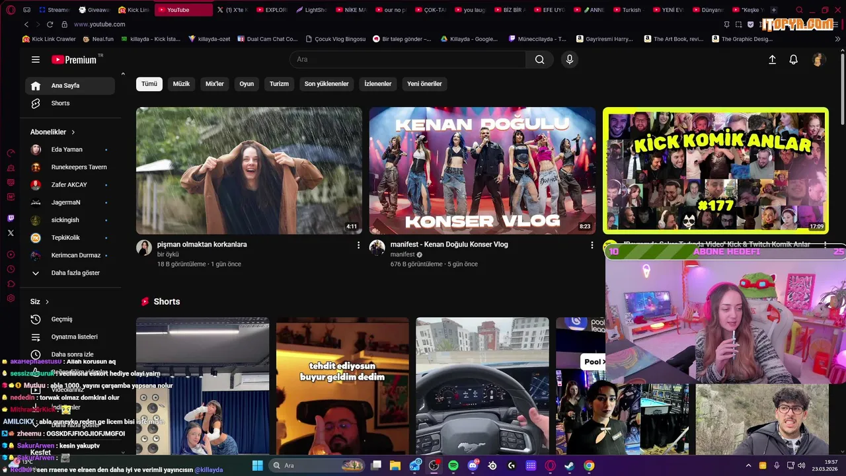Select the Oyun filter chip

click(x=247, y=84)
